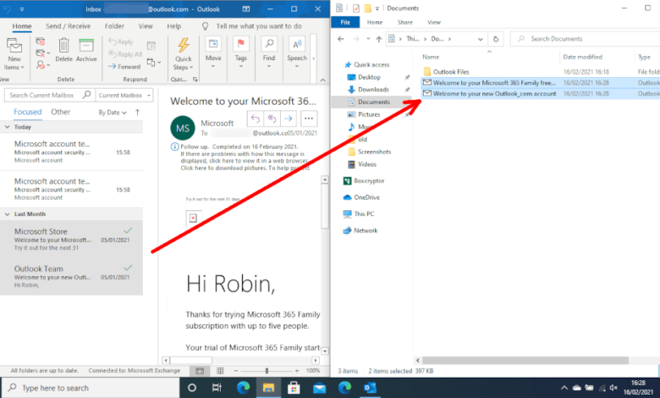This screenshot has height=398, width=660.
Task: Select OneDrive in Explorer navigation pane
Action: pos(366,197)
